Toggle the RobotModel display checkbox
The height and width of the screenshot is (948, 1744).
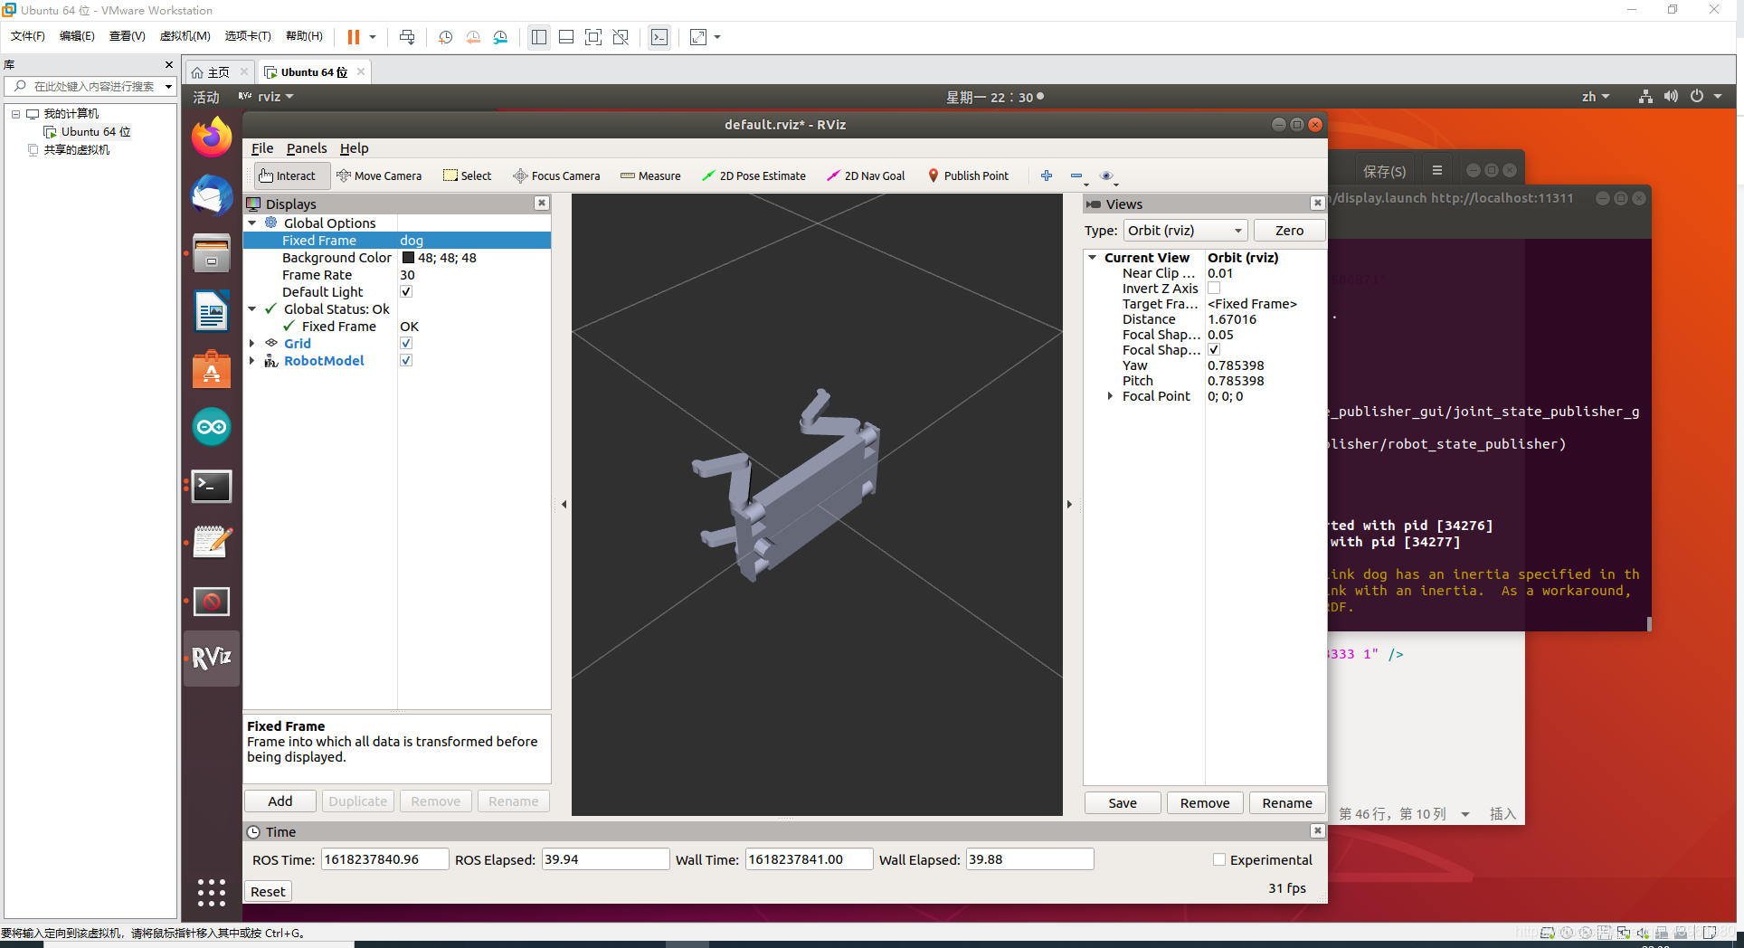tap(406, 360)
